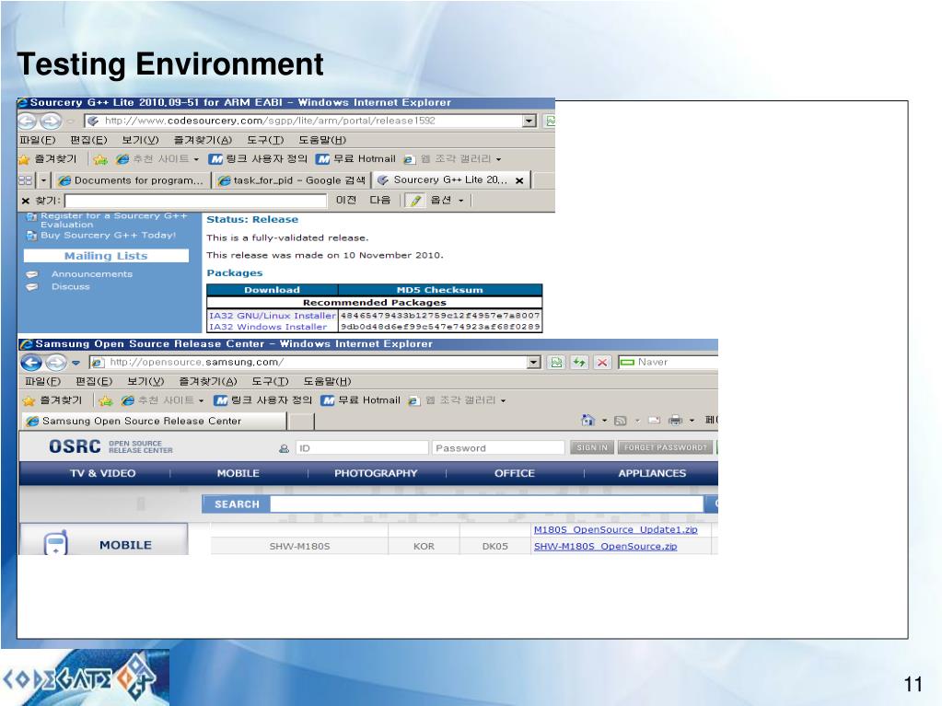Image resolution: width=942 pixels, height=706 pixels.
Task: Open APPLIANCES category in OSRC nav
Action: pos(652,473)
